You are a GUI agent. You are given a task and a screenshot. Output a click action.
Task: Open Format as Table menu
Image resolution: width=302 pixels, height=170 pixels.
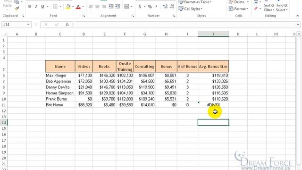195,2
